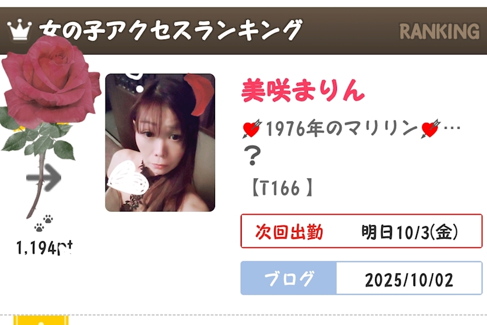The height and width of the screenshot is (325, 487).
Task: Click the right heart-with-arrow emoji in tagline
Action: (430, 129)
